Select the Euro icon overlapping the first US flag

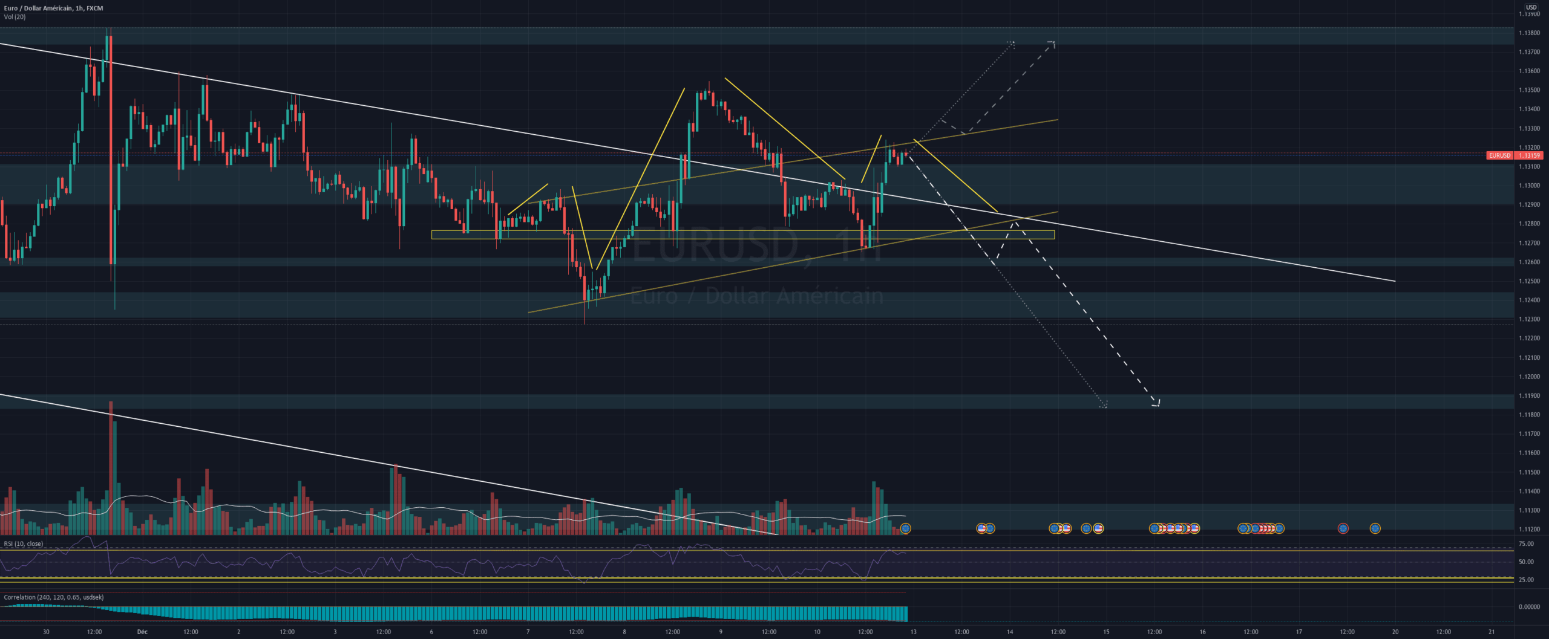[x=990, y=528]
